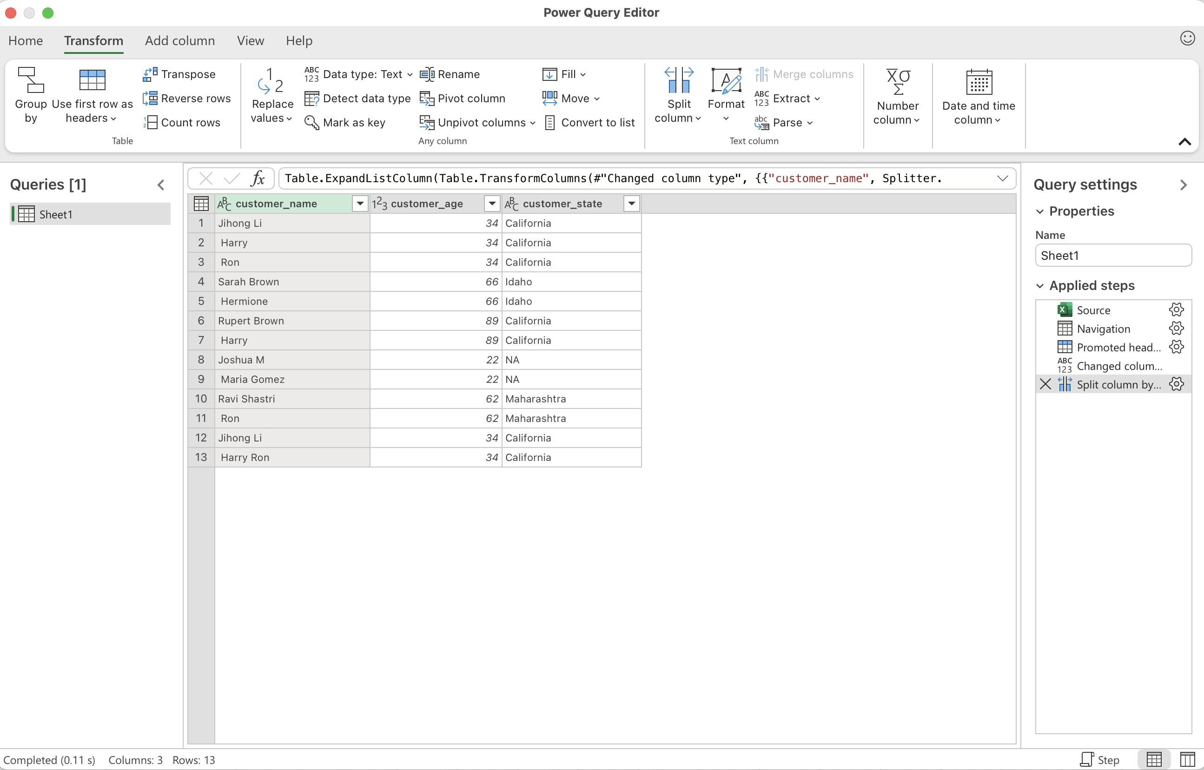This screenshot has width=1204, height=770.
Task: Open the Home ribbon tab
Action: (26, 40)
